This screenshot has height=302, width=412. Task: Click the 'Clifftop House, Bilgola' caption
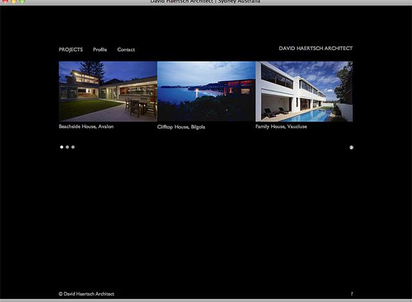tap(181, 127)
